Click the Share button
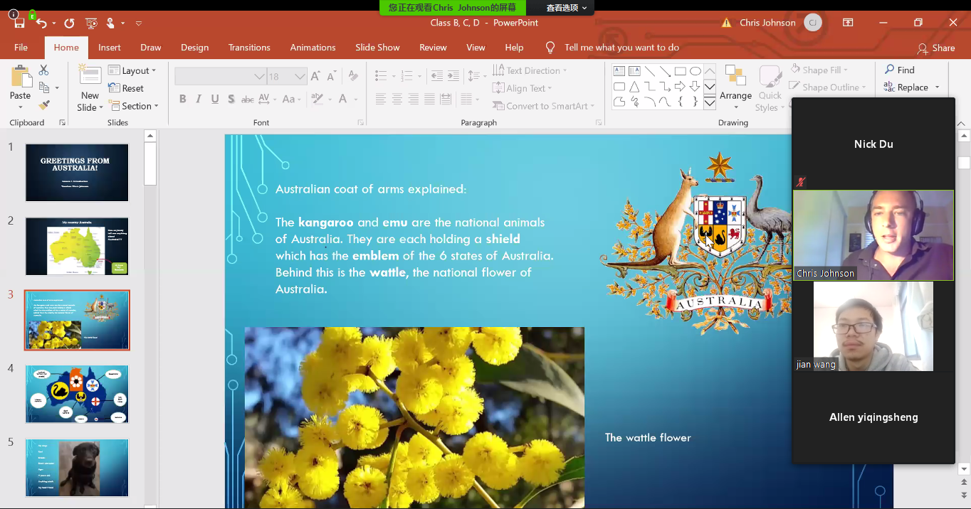971x509 pixels. pos(936,48)
